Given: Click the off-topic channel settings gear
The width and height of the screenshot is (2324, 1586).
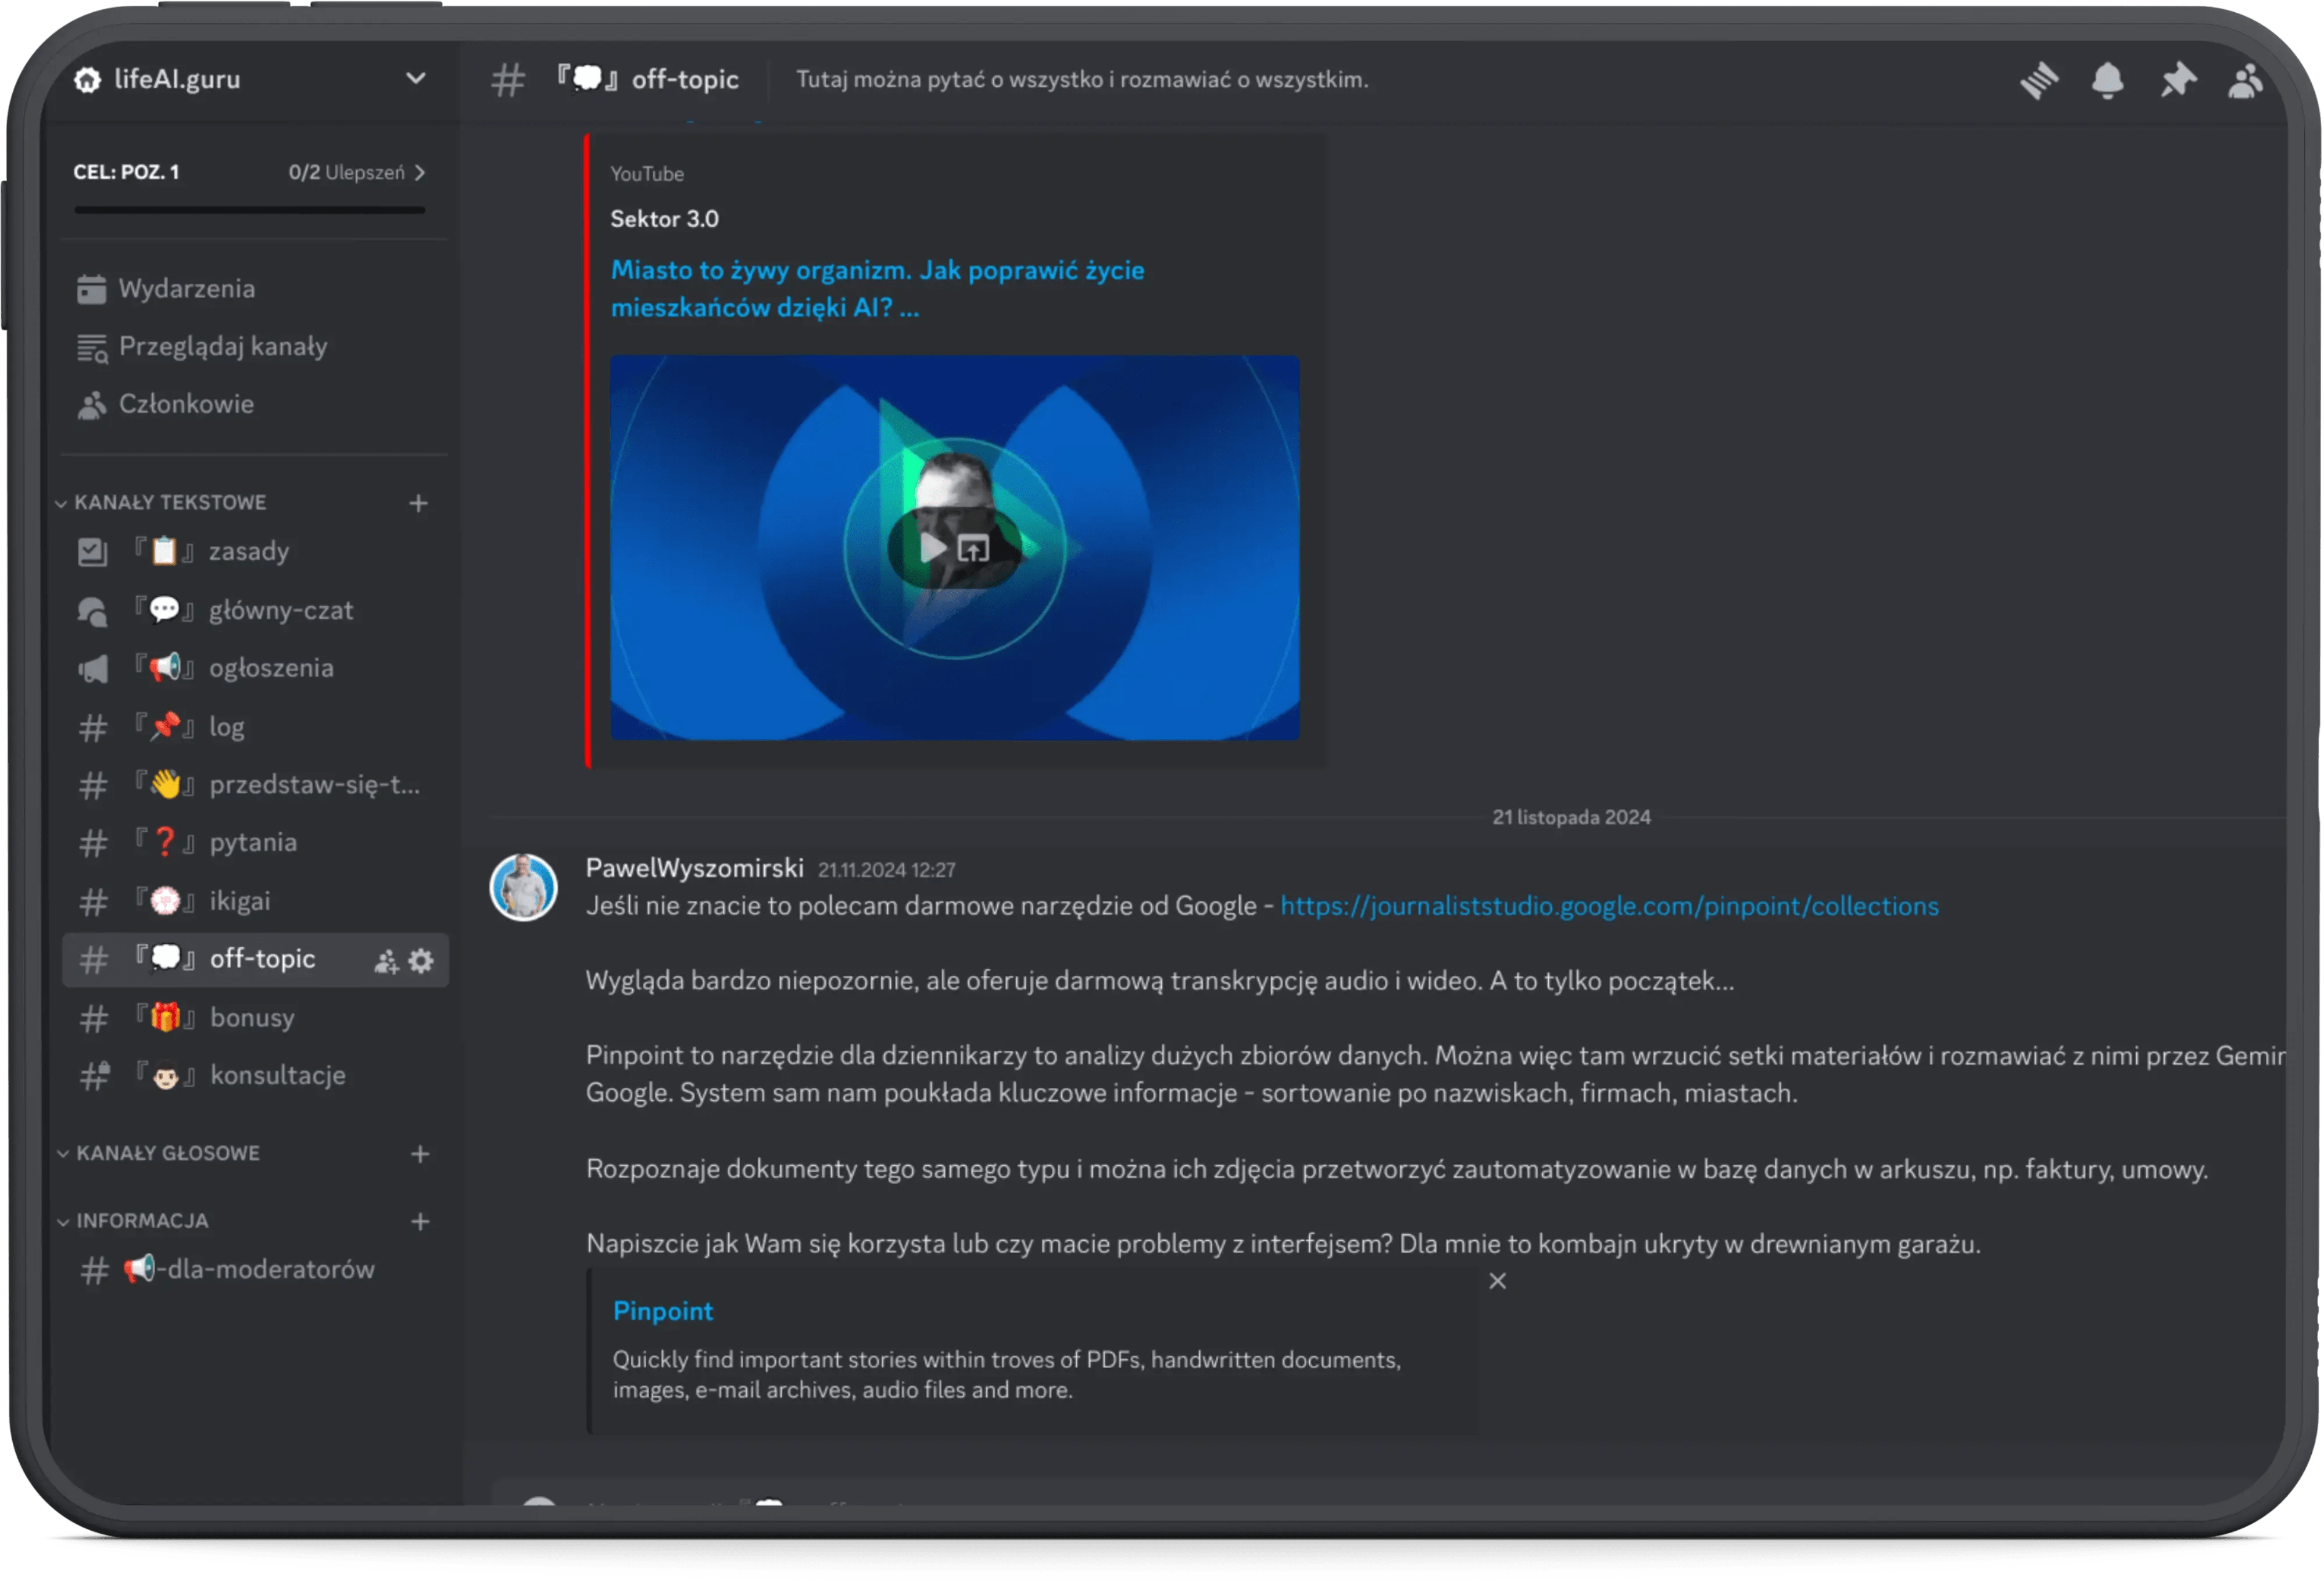Looking at the screenshot, I should click(422, 961).
